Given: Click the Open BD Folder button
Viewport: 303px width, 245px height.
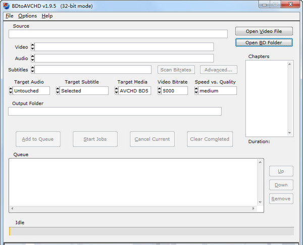Looking at the screenshot, I should (x=264, y=42).
